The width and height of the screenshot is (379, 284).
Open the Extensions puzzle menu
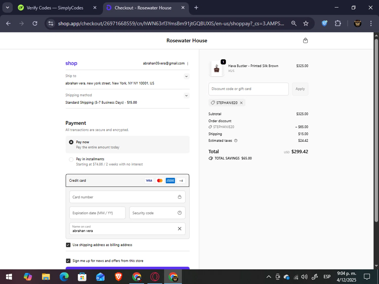338,23
